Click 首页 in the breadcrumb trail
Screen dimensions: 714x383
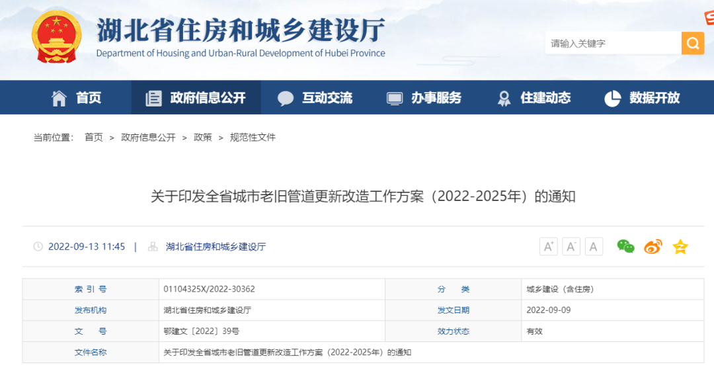pyautogui.click(x=94, y=138)
